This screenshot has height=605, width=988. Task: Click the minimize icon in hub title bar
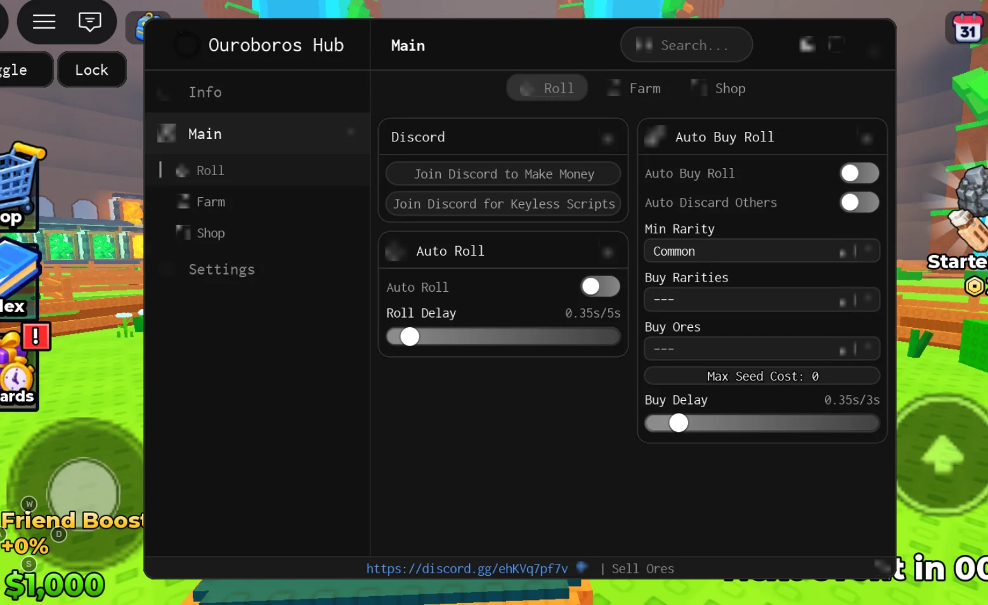click(x=807, y=44)
